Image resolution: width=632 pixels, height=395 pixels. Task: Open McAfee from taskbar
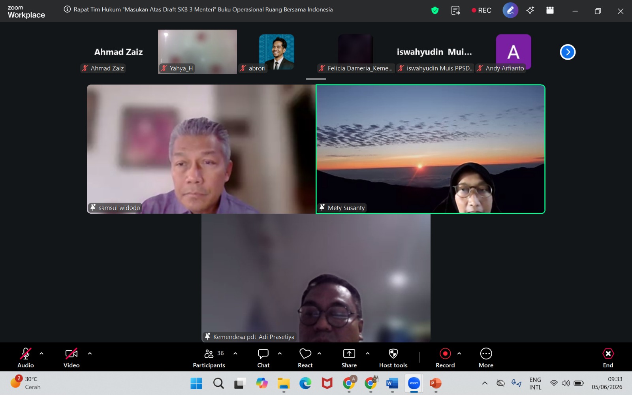point(327,383)
